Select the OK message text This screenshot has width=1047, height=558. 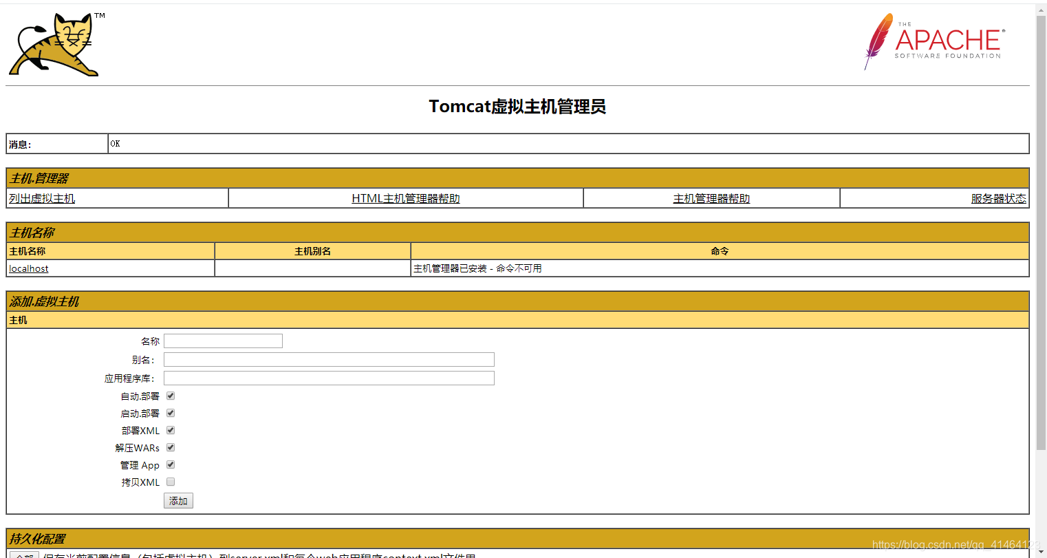[x=115, y=144]
